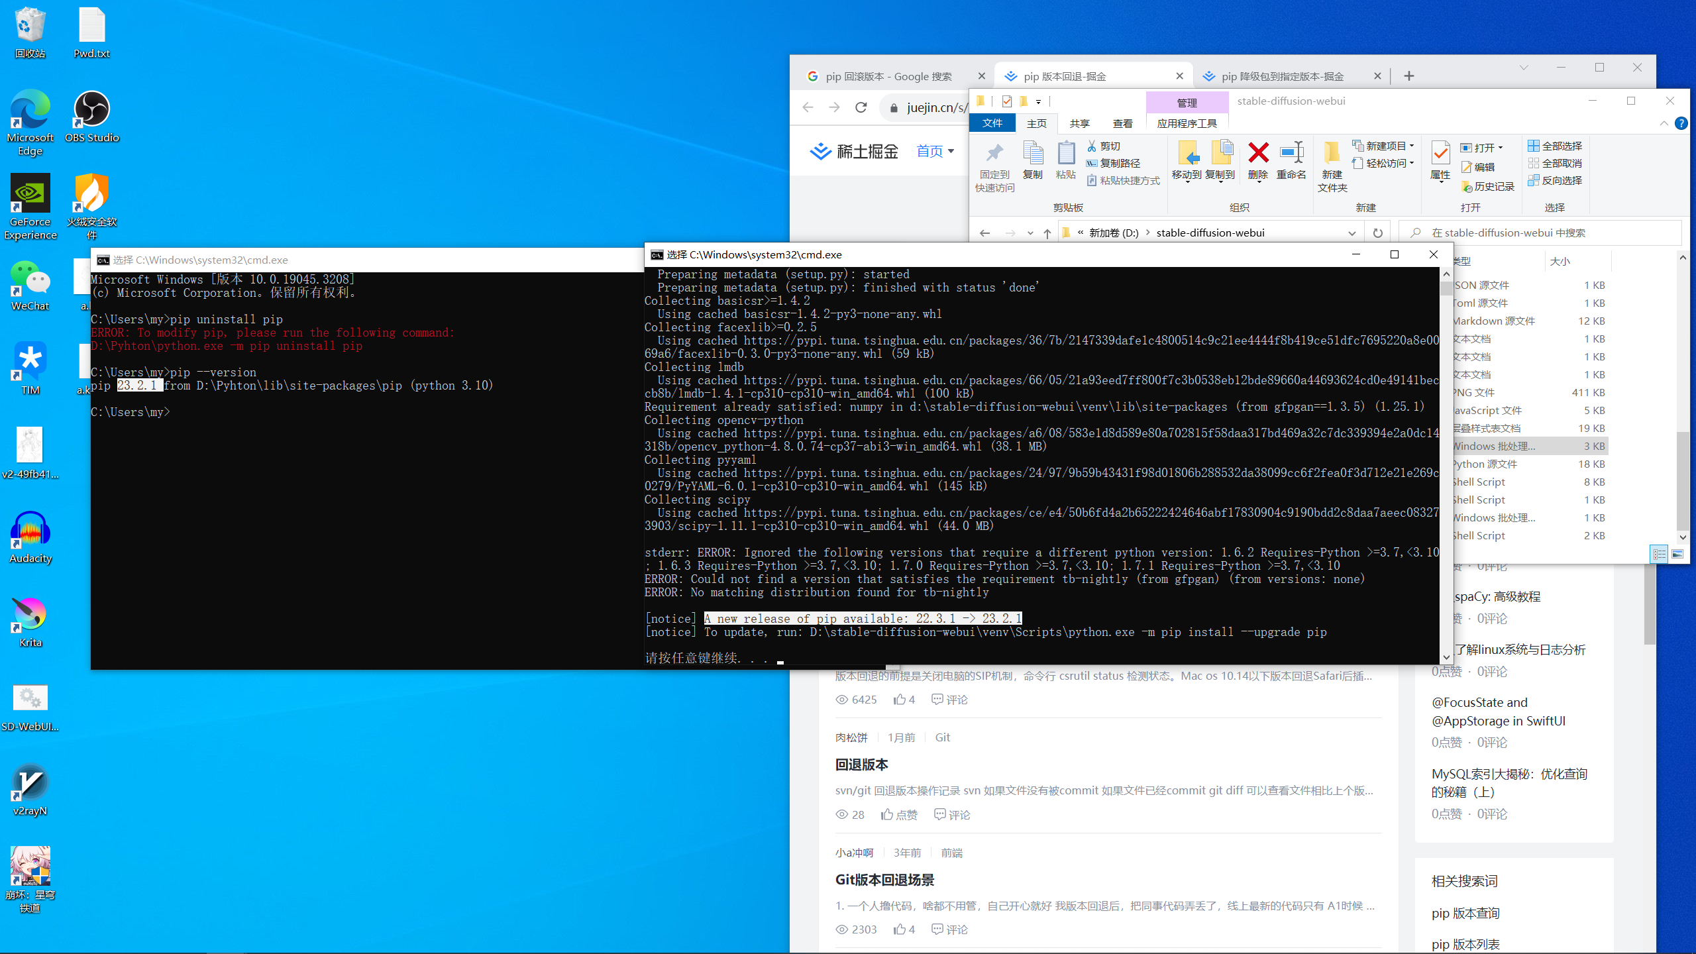Click the Cut (剪切) scissors icon
This screenshot has height=954, width=1696.
(1092, 146)
